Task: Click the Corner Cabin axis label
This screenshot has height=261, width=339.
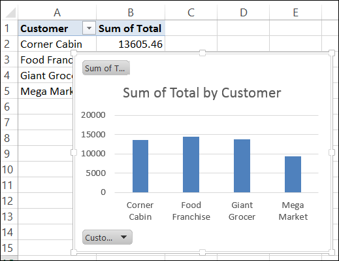Action: (x=140, y=211)
